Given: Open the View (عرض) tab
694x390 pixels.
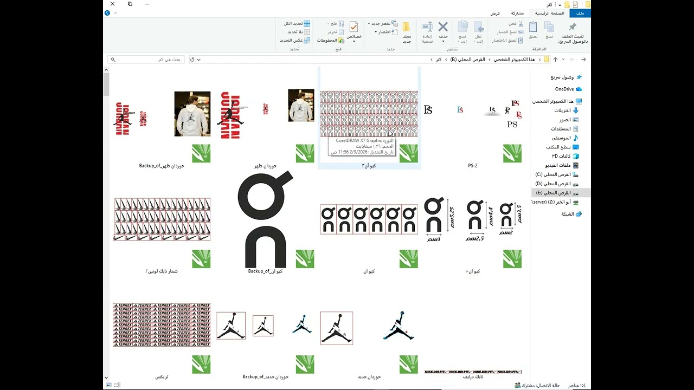Looking at the screenshot, I should click(495, 13).
